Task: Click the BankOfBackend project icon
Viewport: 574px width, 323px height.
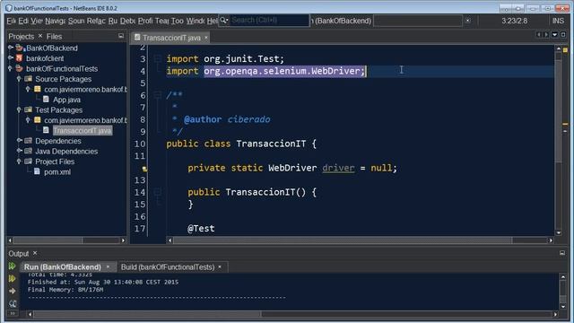Action: [20, 48]
